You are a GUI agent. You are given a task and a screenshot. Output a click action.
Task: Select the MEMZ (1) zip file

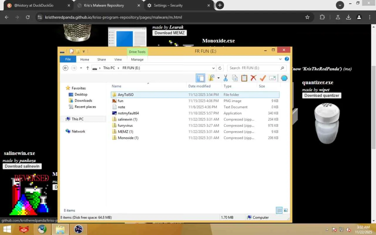[x=195, y=132]
